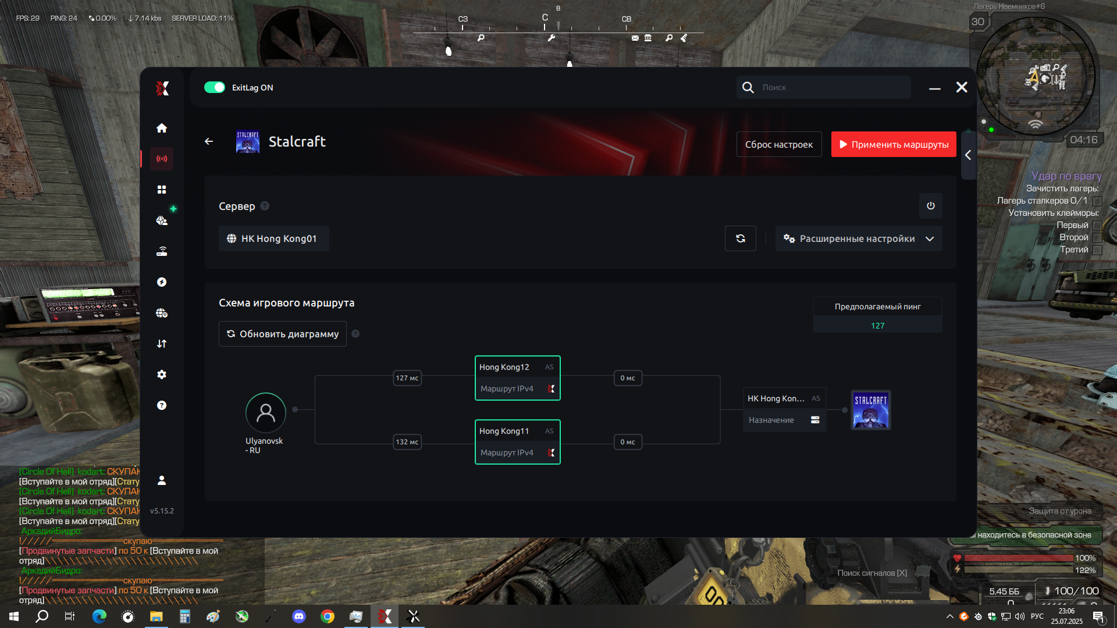Open the apps grid sidebar icon
The height and width of the screenshot is (628, 1117).
pos(162,190)
